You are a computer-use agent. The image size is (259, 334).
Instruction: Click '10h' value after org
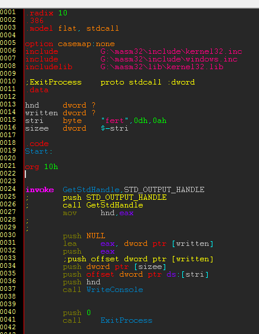tap(51, 167)
